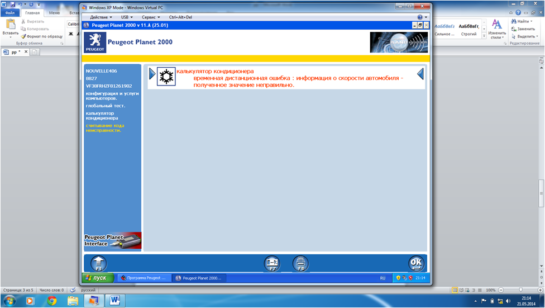Click the Planet system banner image

tap(399, 42)
